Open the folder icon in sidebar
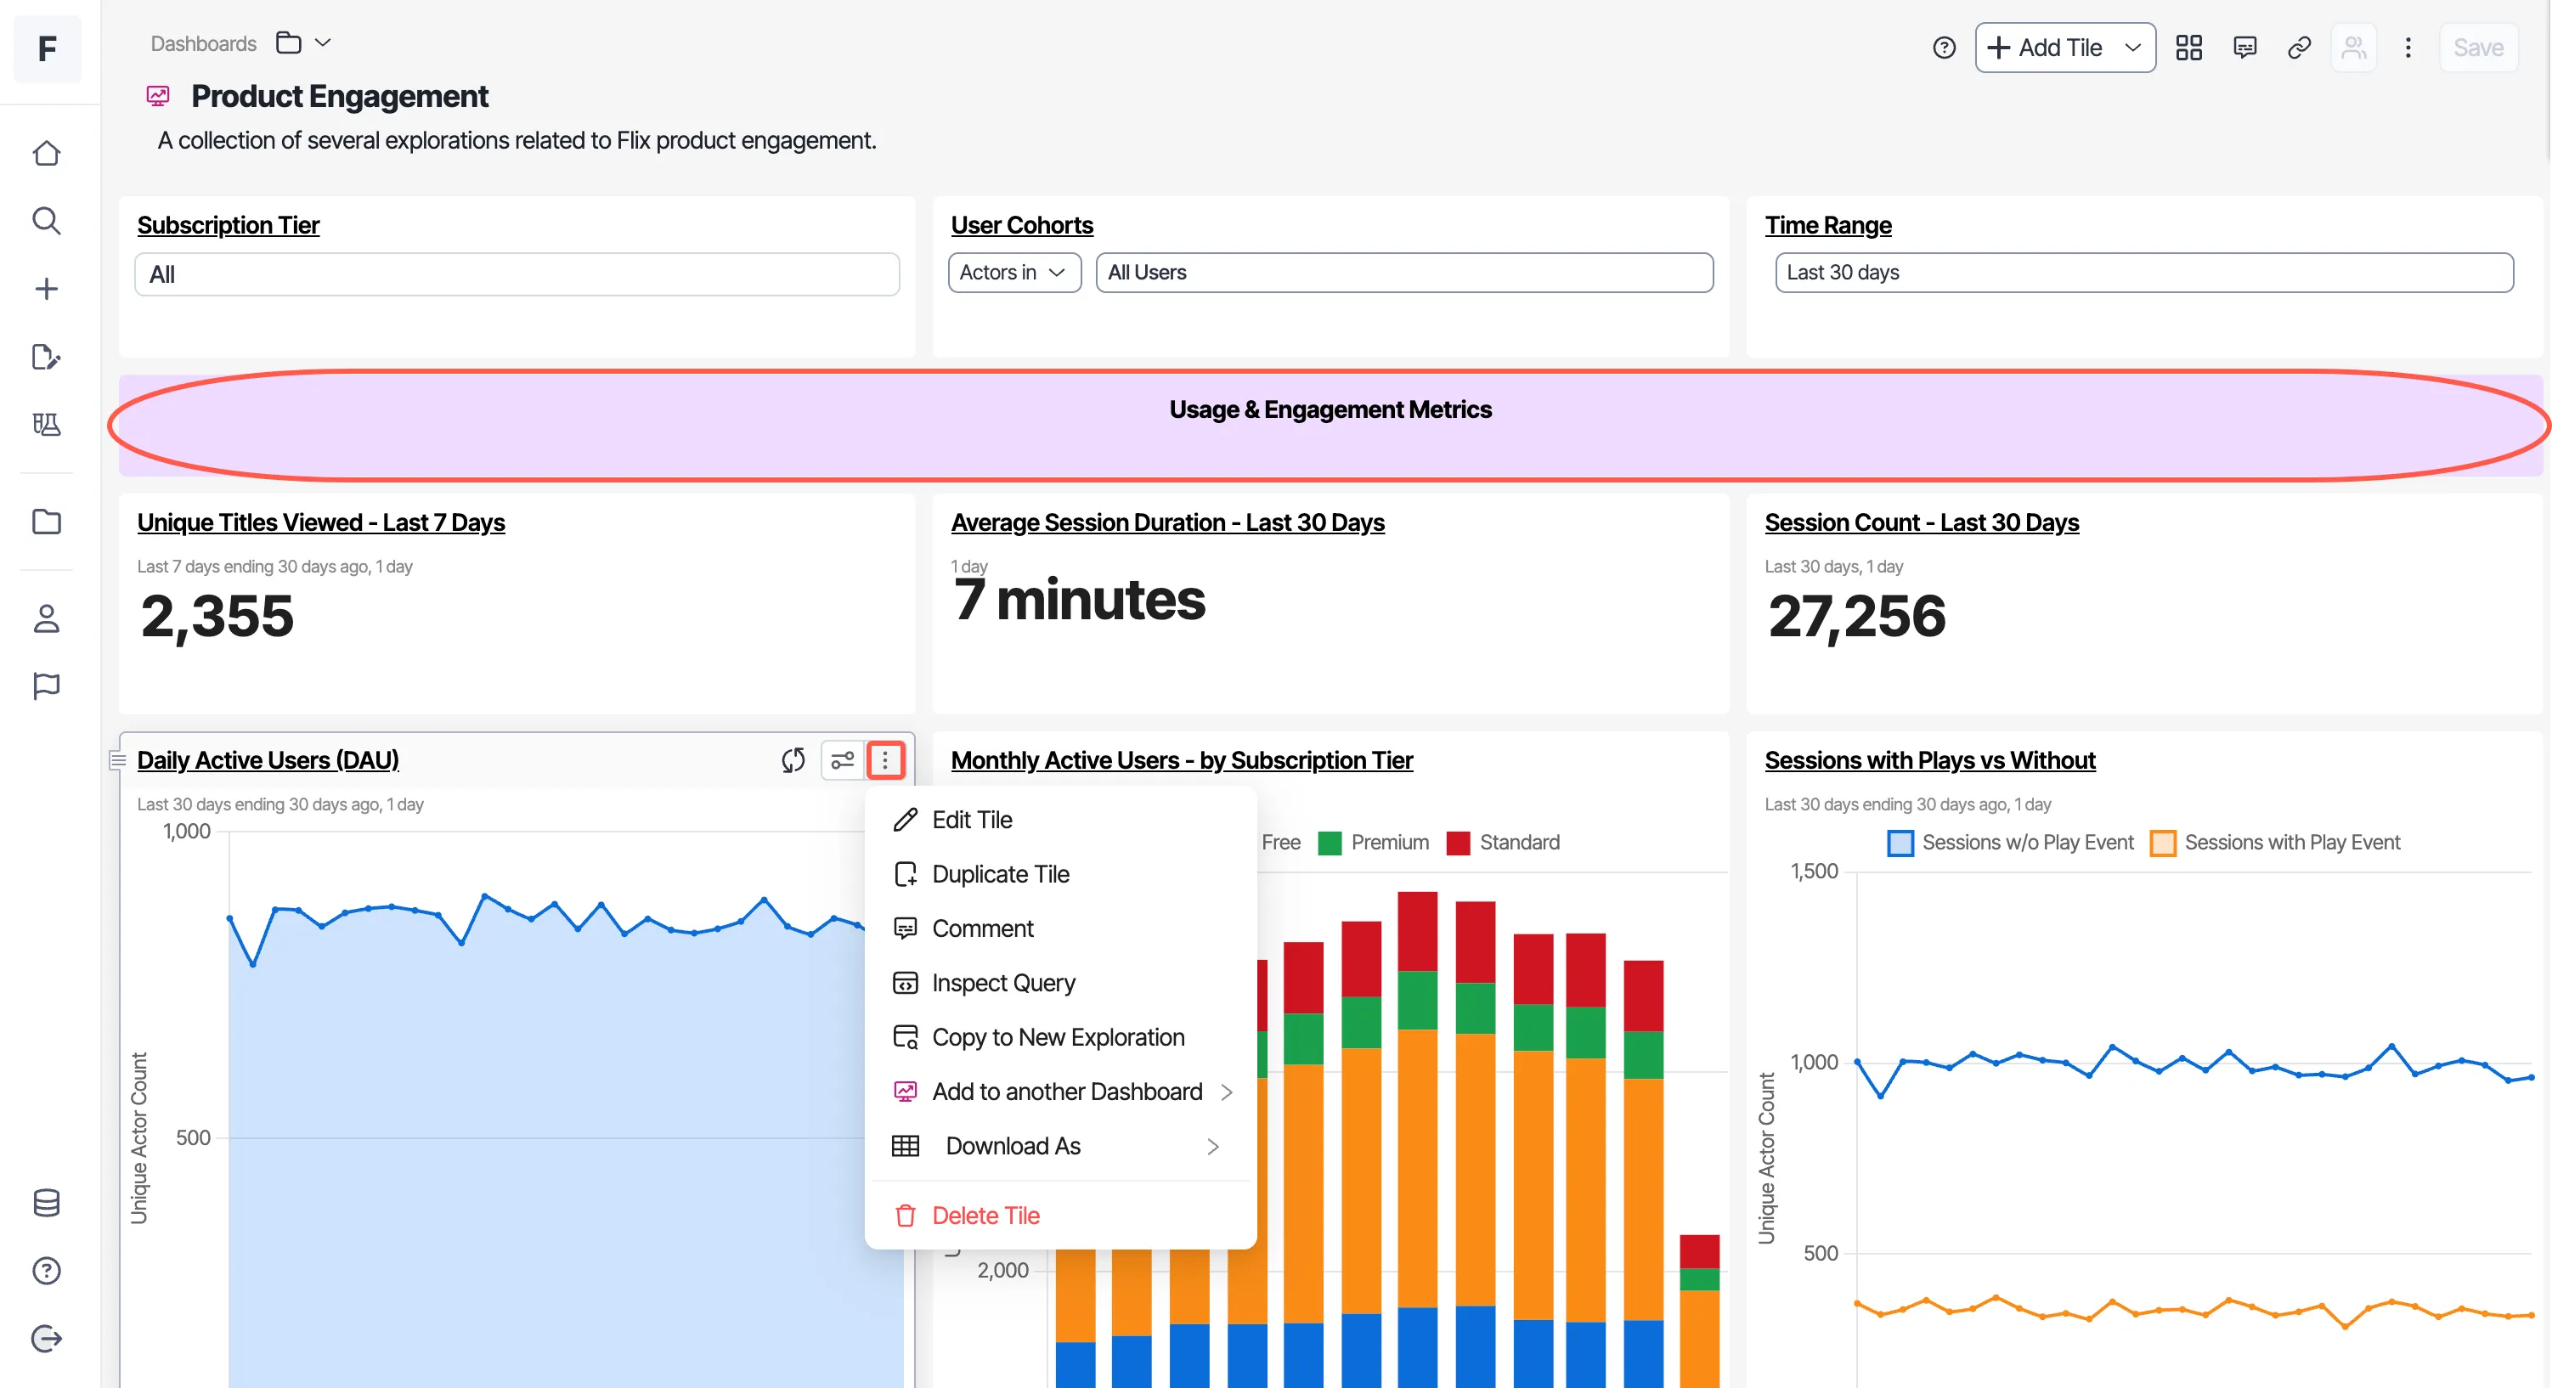This screenshot has height=1388, width=2552. (x=47, y=521)
